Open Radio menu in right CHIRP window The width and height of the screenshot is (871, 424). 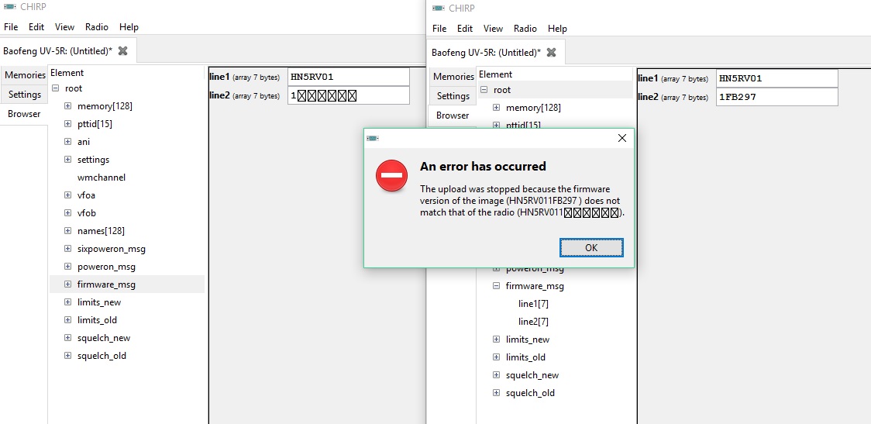point(525,29)
